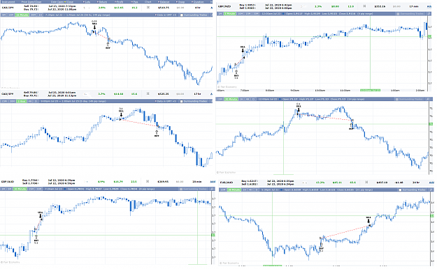
Task: Switch the EUR/AUD chart to the D tab
Action: [257, 190]
